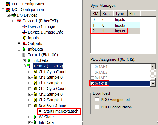Screen dimensions: 158x125
Task: Expand the Inputs node under Device 1
Action: [x=19, y=38]
